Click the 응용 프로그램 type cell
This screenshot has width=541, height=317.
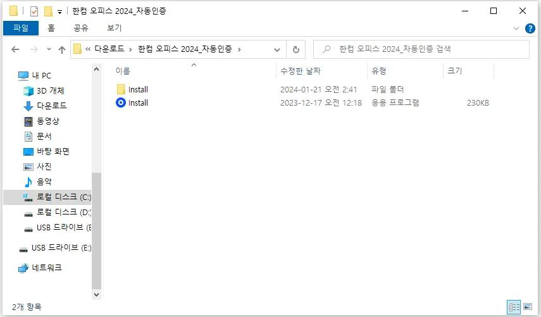click(x=395, y=103)
